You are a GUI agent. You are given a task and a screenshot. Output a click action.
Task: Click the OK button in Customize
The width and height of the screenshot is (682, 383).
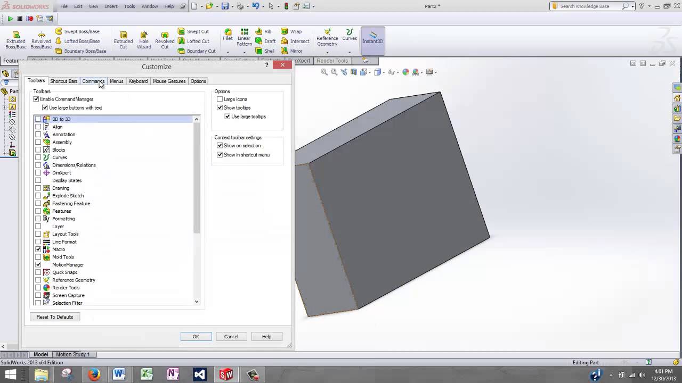click(x=196, y=336)
